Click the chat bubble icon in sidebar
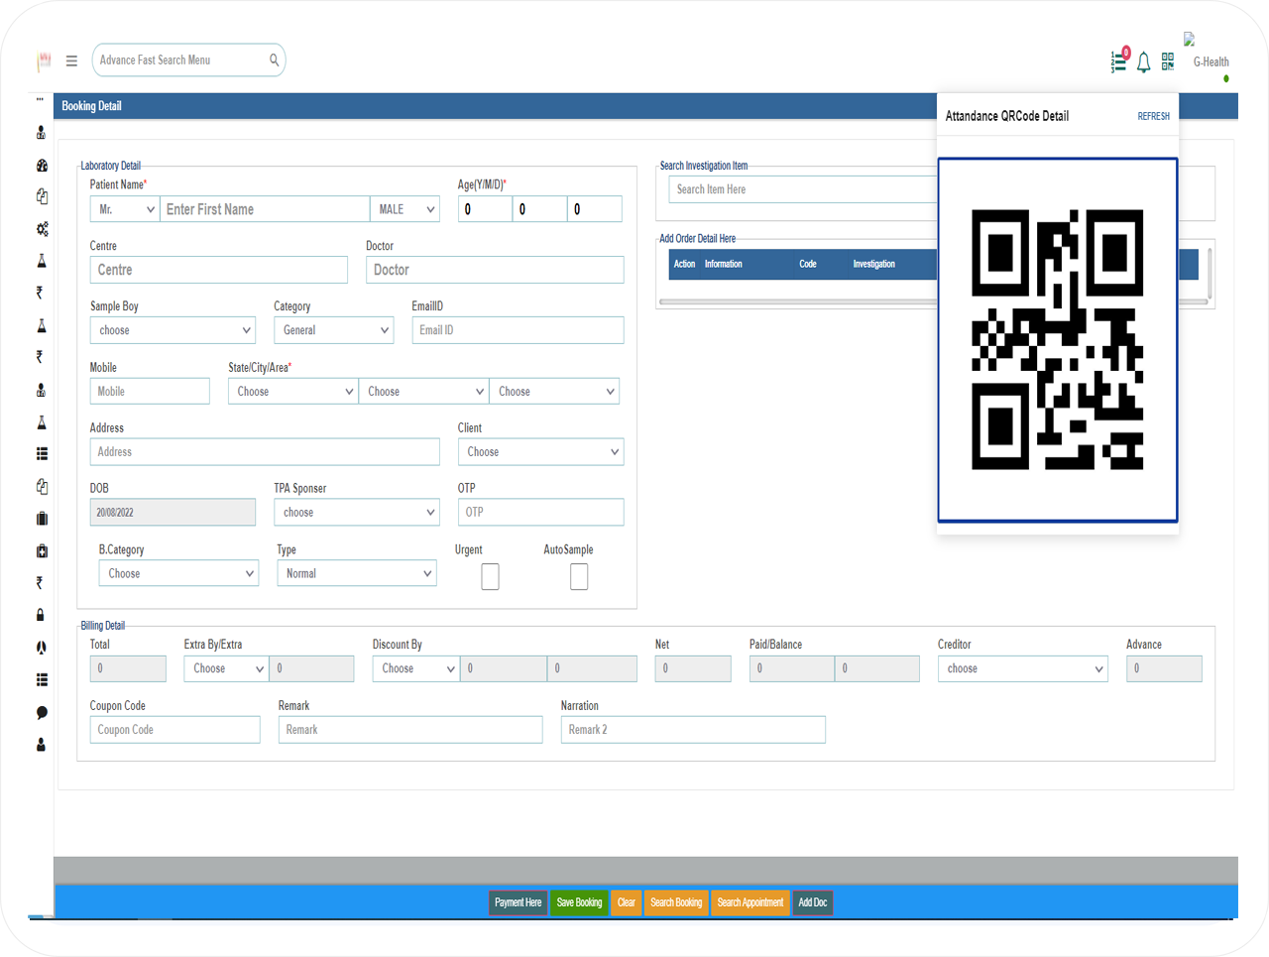The height and width of the screenshot is (957, 1269). (42, 712)
